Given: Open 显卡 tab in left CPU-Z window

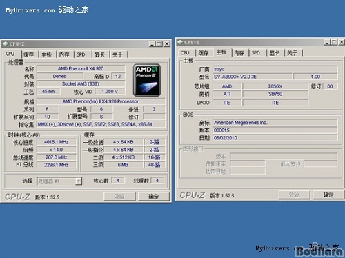Looking at the screenshot, I should pyautogui.click(x=99, y=54).
